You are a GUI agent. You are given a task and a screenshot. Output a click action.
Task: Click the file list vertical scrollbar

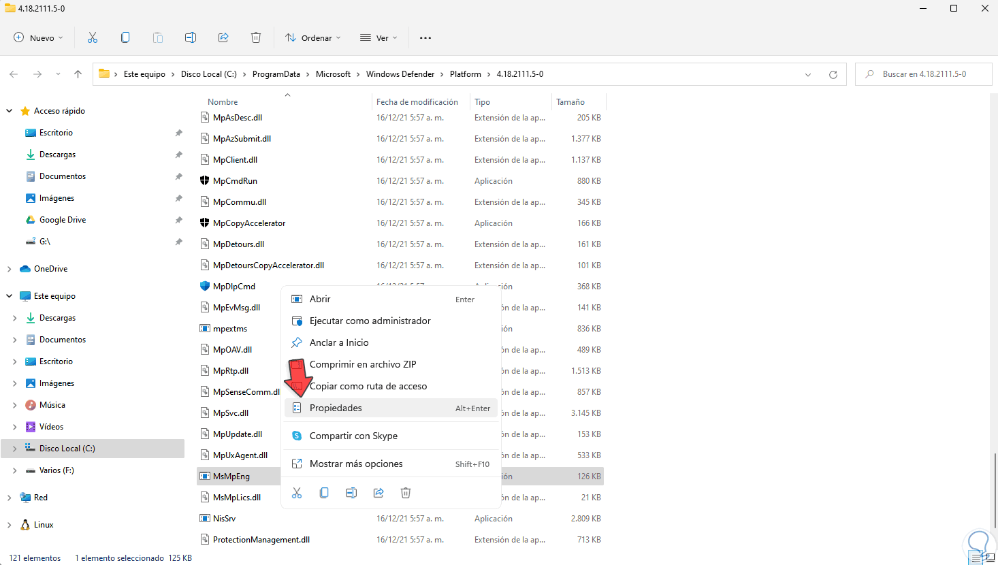(994, 489)
